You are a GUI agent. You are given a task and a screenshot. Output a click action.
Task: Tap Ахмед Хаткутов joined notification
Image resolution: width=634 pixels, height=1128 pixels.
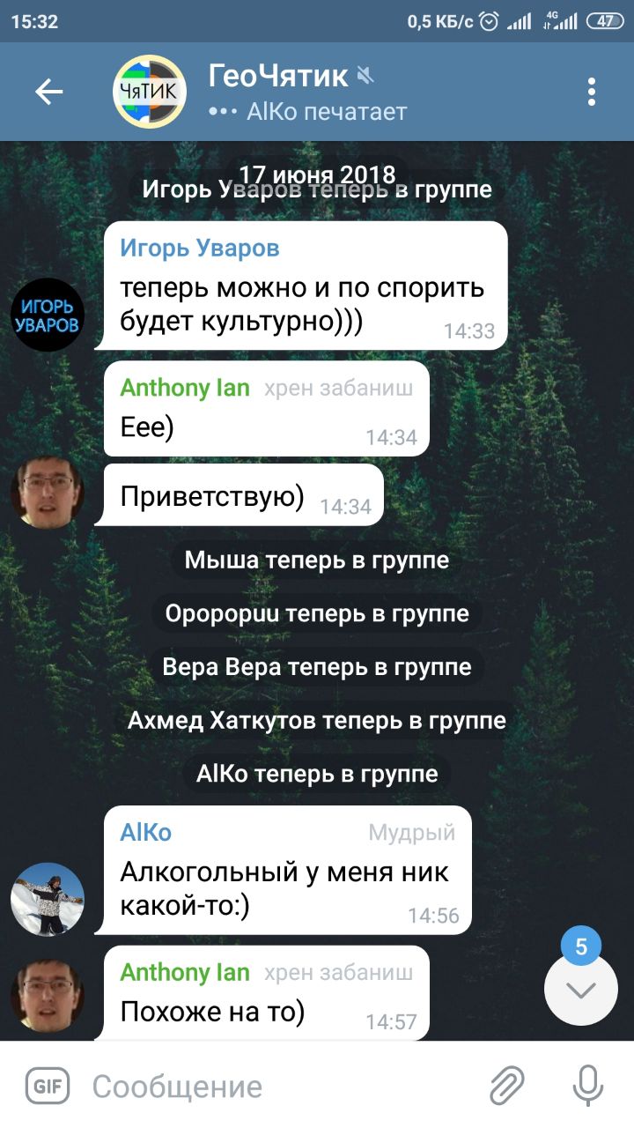coord(317,721)
